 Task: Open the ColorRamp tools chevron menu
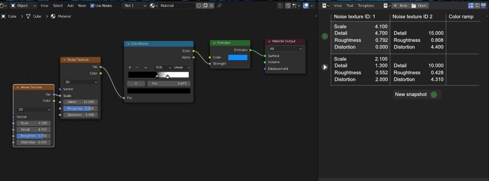click(x=145, y=67)
